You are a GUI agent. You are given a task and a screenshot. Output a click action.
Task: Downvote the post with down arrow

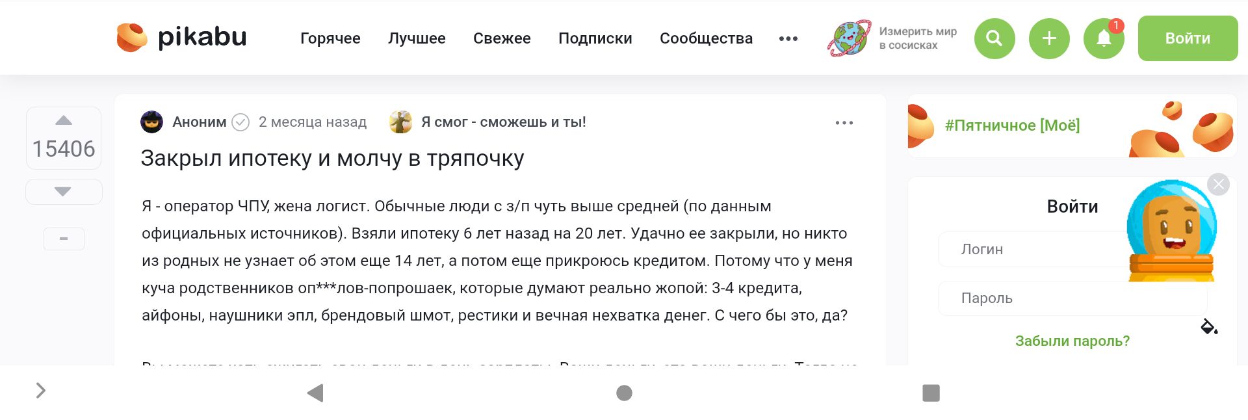pos(63,191)
